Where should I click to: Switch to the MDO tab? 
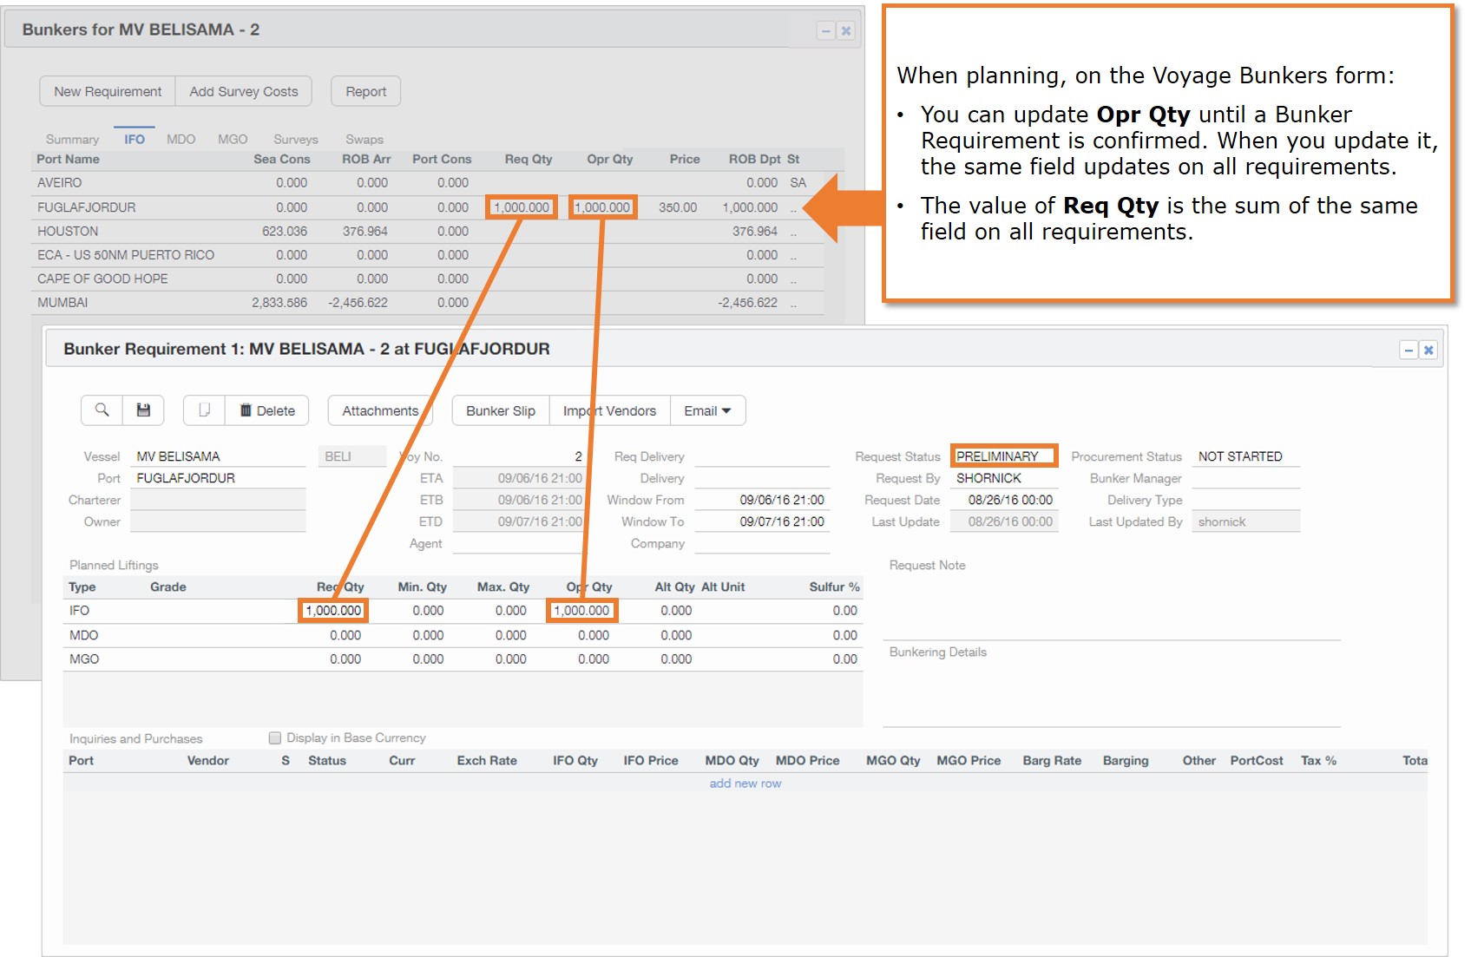(181, 139)
